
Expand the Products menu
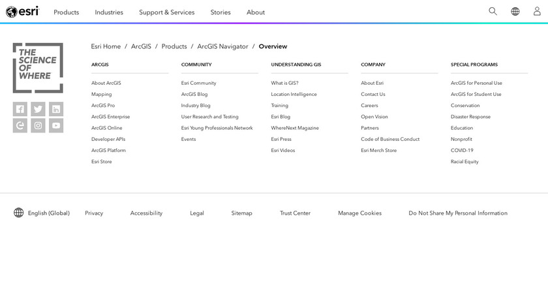pyautogui.click(x=66, y=12)
